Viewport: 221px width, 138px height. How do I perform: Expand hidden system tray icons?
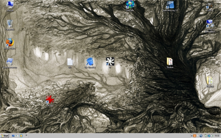point(192,136)
